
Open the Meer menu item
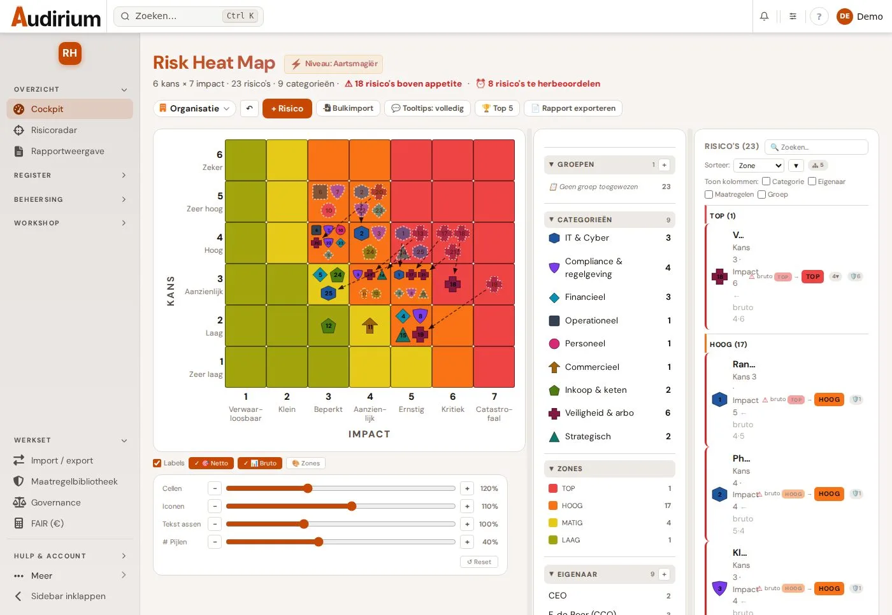pyautogui.click(x=70, y=576)
